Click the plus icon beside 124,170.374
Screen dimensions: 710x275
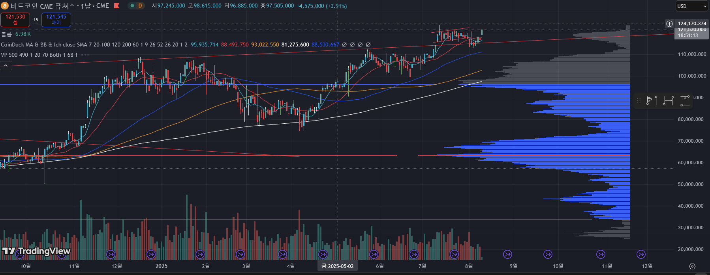pyautogui.click(x=670, y=24)
